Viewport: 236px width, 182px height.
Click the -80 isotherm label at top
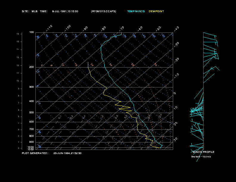[x=103, y=29]
